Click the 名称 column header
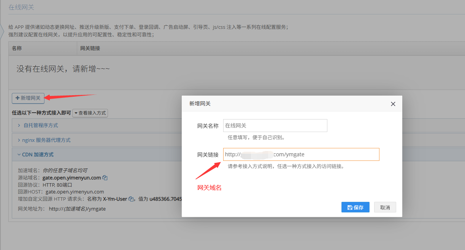465x250 pixels. point(17,48)
